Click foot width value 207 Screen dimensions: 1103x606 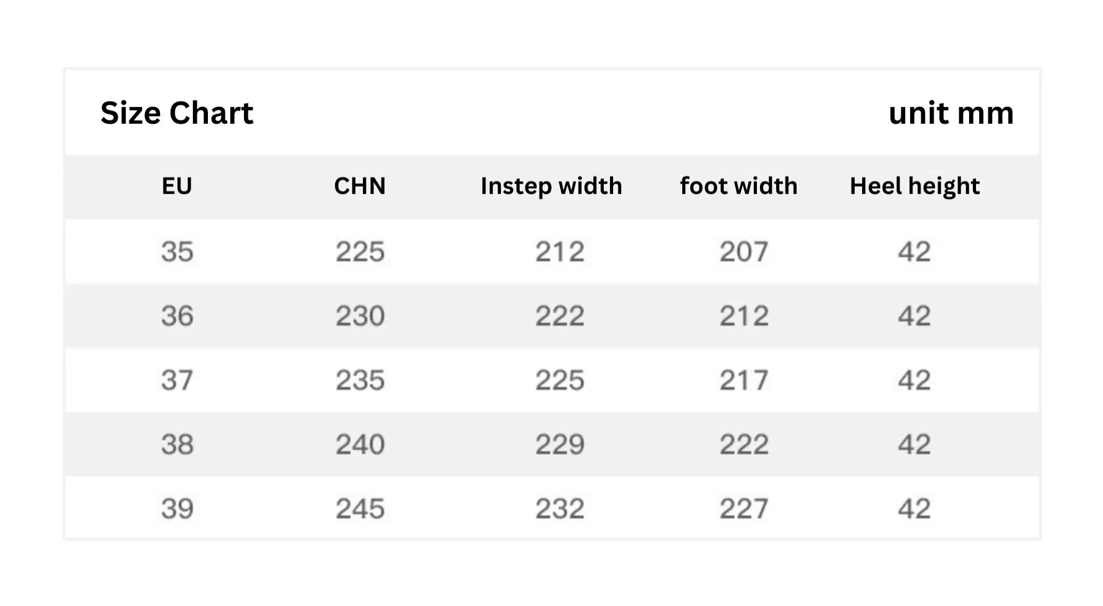pos(744,252)
